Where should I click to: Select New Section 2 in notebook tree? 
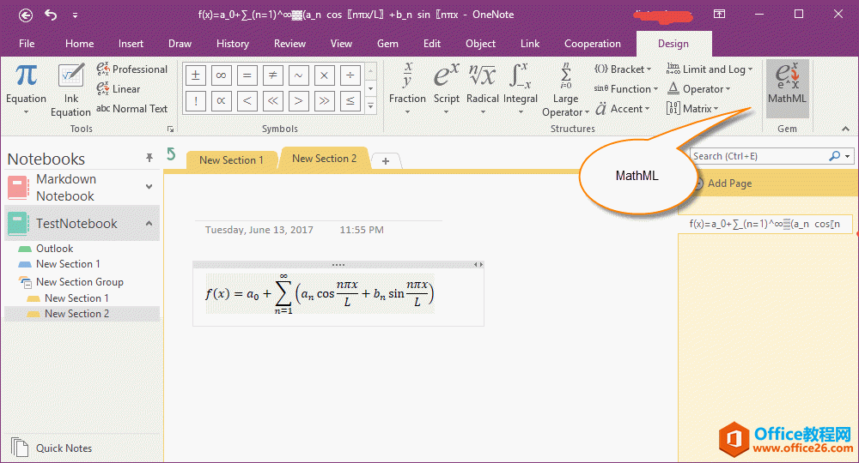[x=76, y=314]
